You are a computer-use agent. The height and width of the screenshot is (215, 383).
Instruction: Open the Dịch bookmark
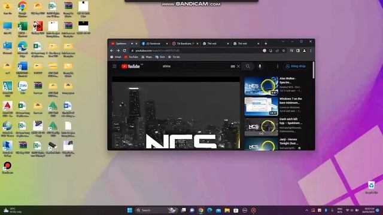pyautogui.click(x=160, y=57)
